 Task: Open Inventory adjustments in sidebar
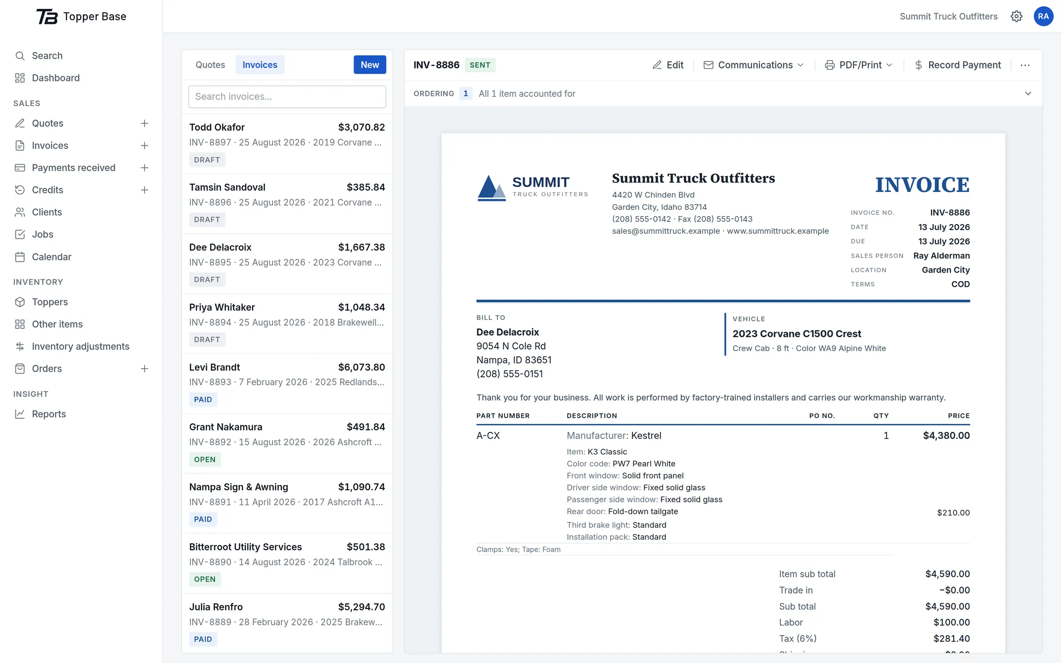pos(81,347)
